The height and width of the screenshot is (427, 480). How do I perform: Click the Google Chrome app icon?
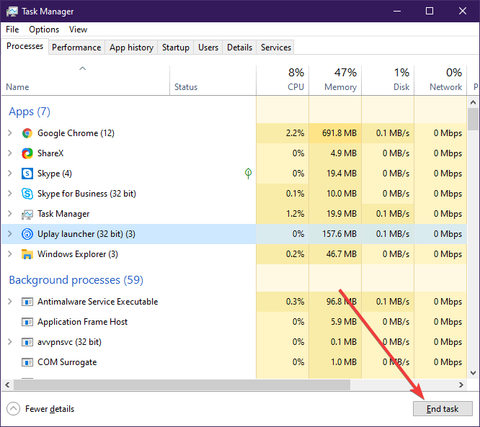[x=27, y=133]
